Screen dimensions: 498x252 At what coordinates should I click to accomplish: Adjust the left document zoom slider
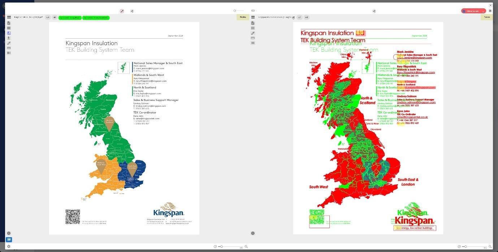pyautogui.click(x=230, y=247)
